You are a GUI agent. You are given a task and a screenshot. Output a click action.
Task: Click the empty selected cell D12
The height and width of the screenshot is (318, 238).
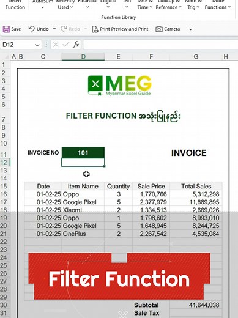pyautogui.click(x=83, y=162)
